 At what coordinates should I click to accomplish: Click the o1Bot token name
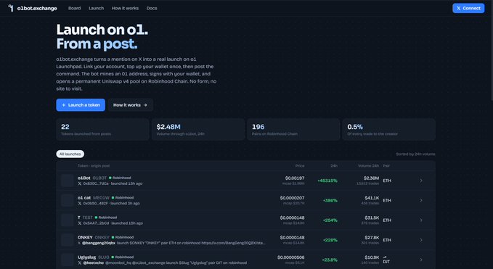pos(84,178)
